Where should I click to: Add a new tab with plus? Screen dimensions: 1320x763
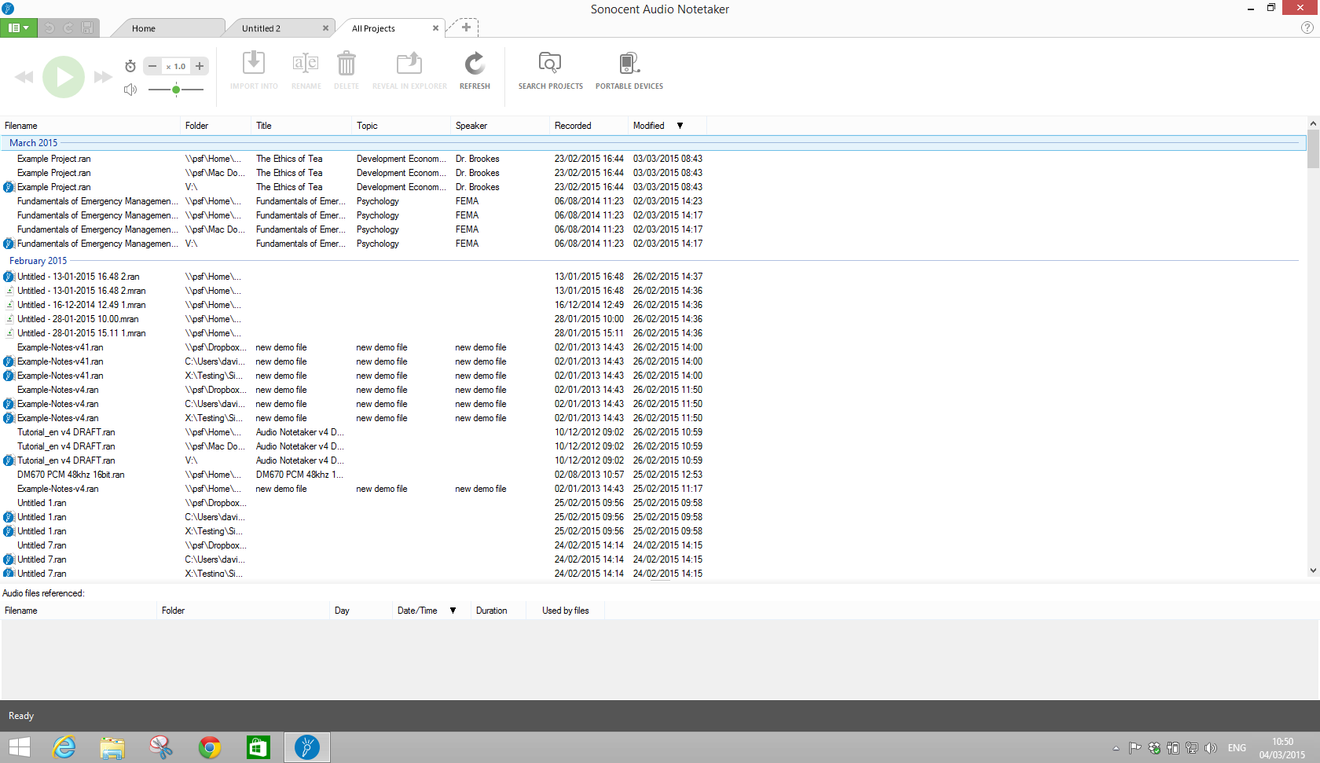(x=466, y=28)
